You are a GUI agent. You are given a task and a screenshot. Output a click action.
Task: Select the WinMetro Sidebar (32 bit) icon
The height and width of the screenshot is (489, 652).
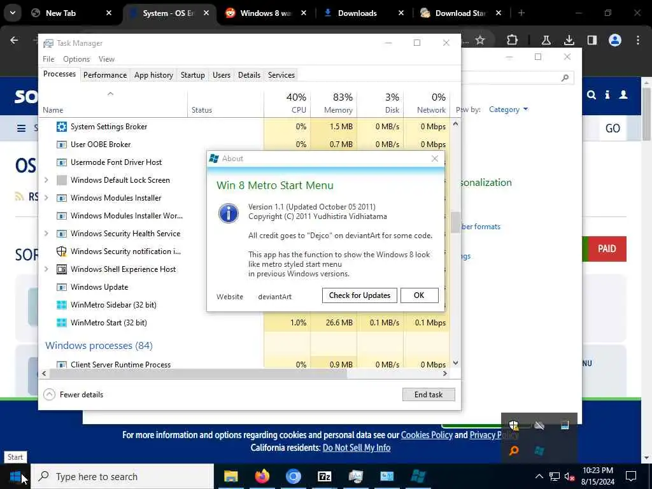(x=62, y=305)
